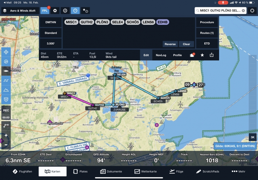Zoom out with the minus button

click(x=6, y=145)
